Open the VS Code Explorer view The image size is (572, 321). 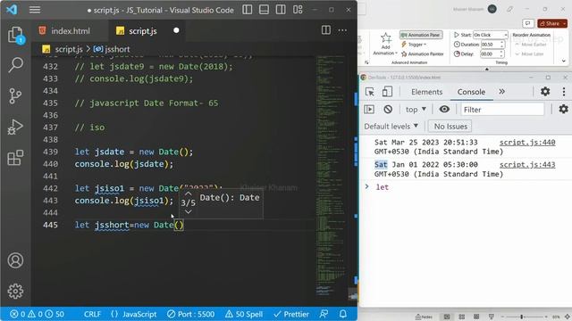(x=15, y=35)
